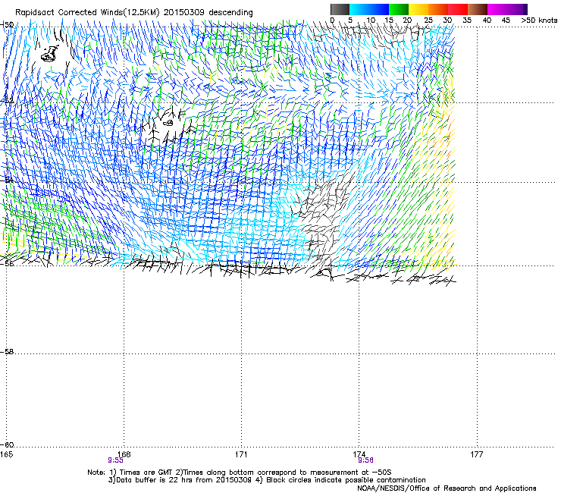Click the chart title 'Rapidscat Corrected Winds'

69,12
